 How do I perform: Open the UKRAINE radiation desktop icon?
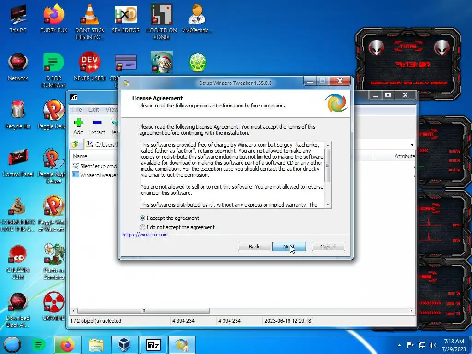54,307
